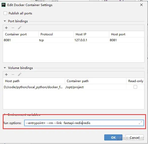Collapse the Port bindings section

click(x=5, y=21)
